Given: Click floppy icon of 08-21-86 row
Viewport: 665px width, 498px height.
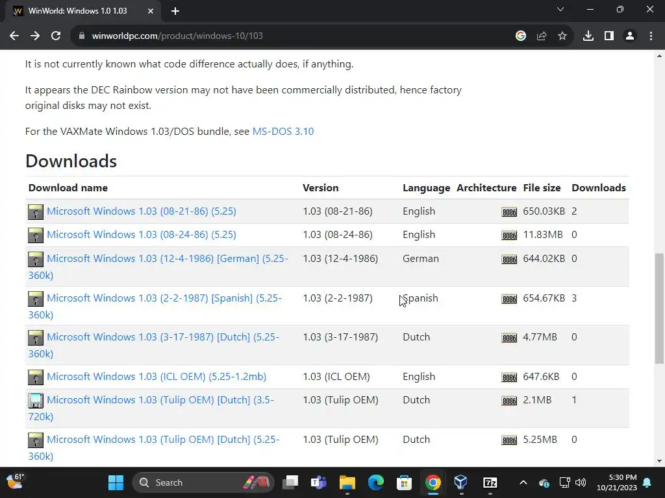Looking at the screenshot, I should coord(36,212).
